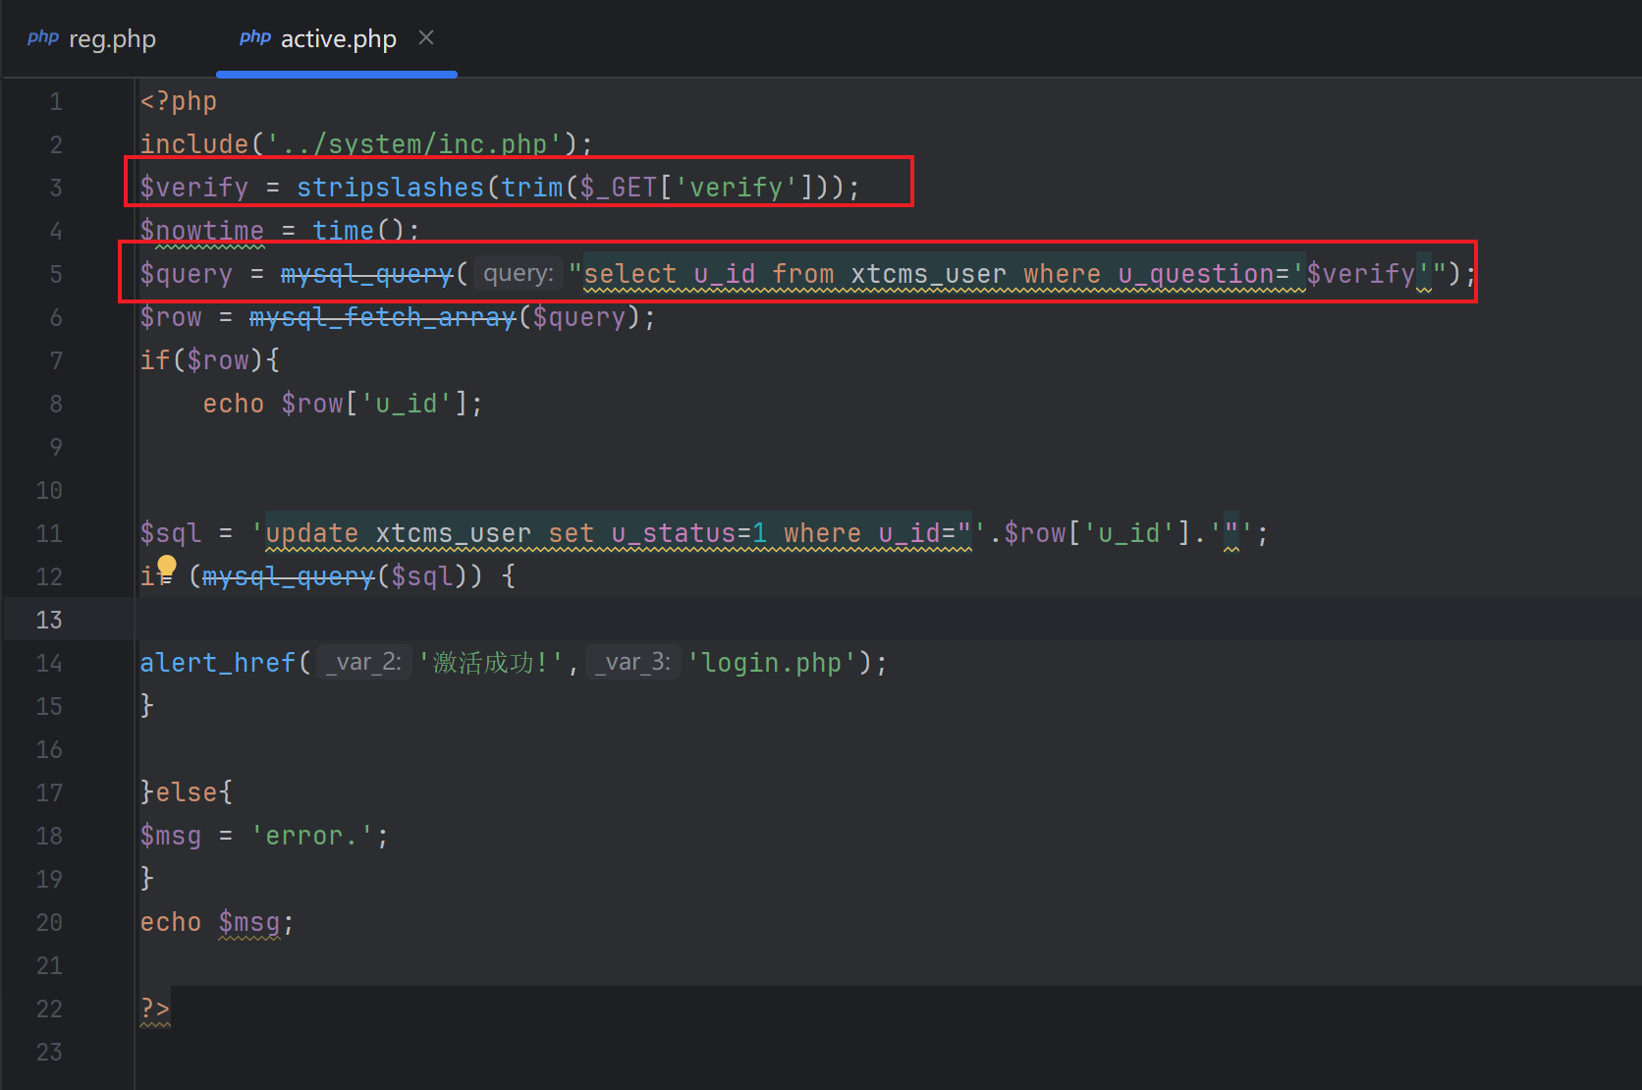
Task: Click the 'login.php' string literal
Action: [x=772, y=663]
